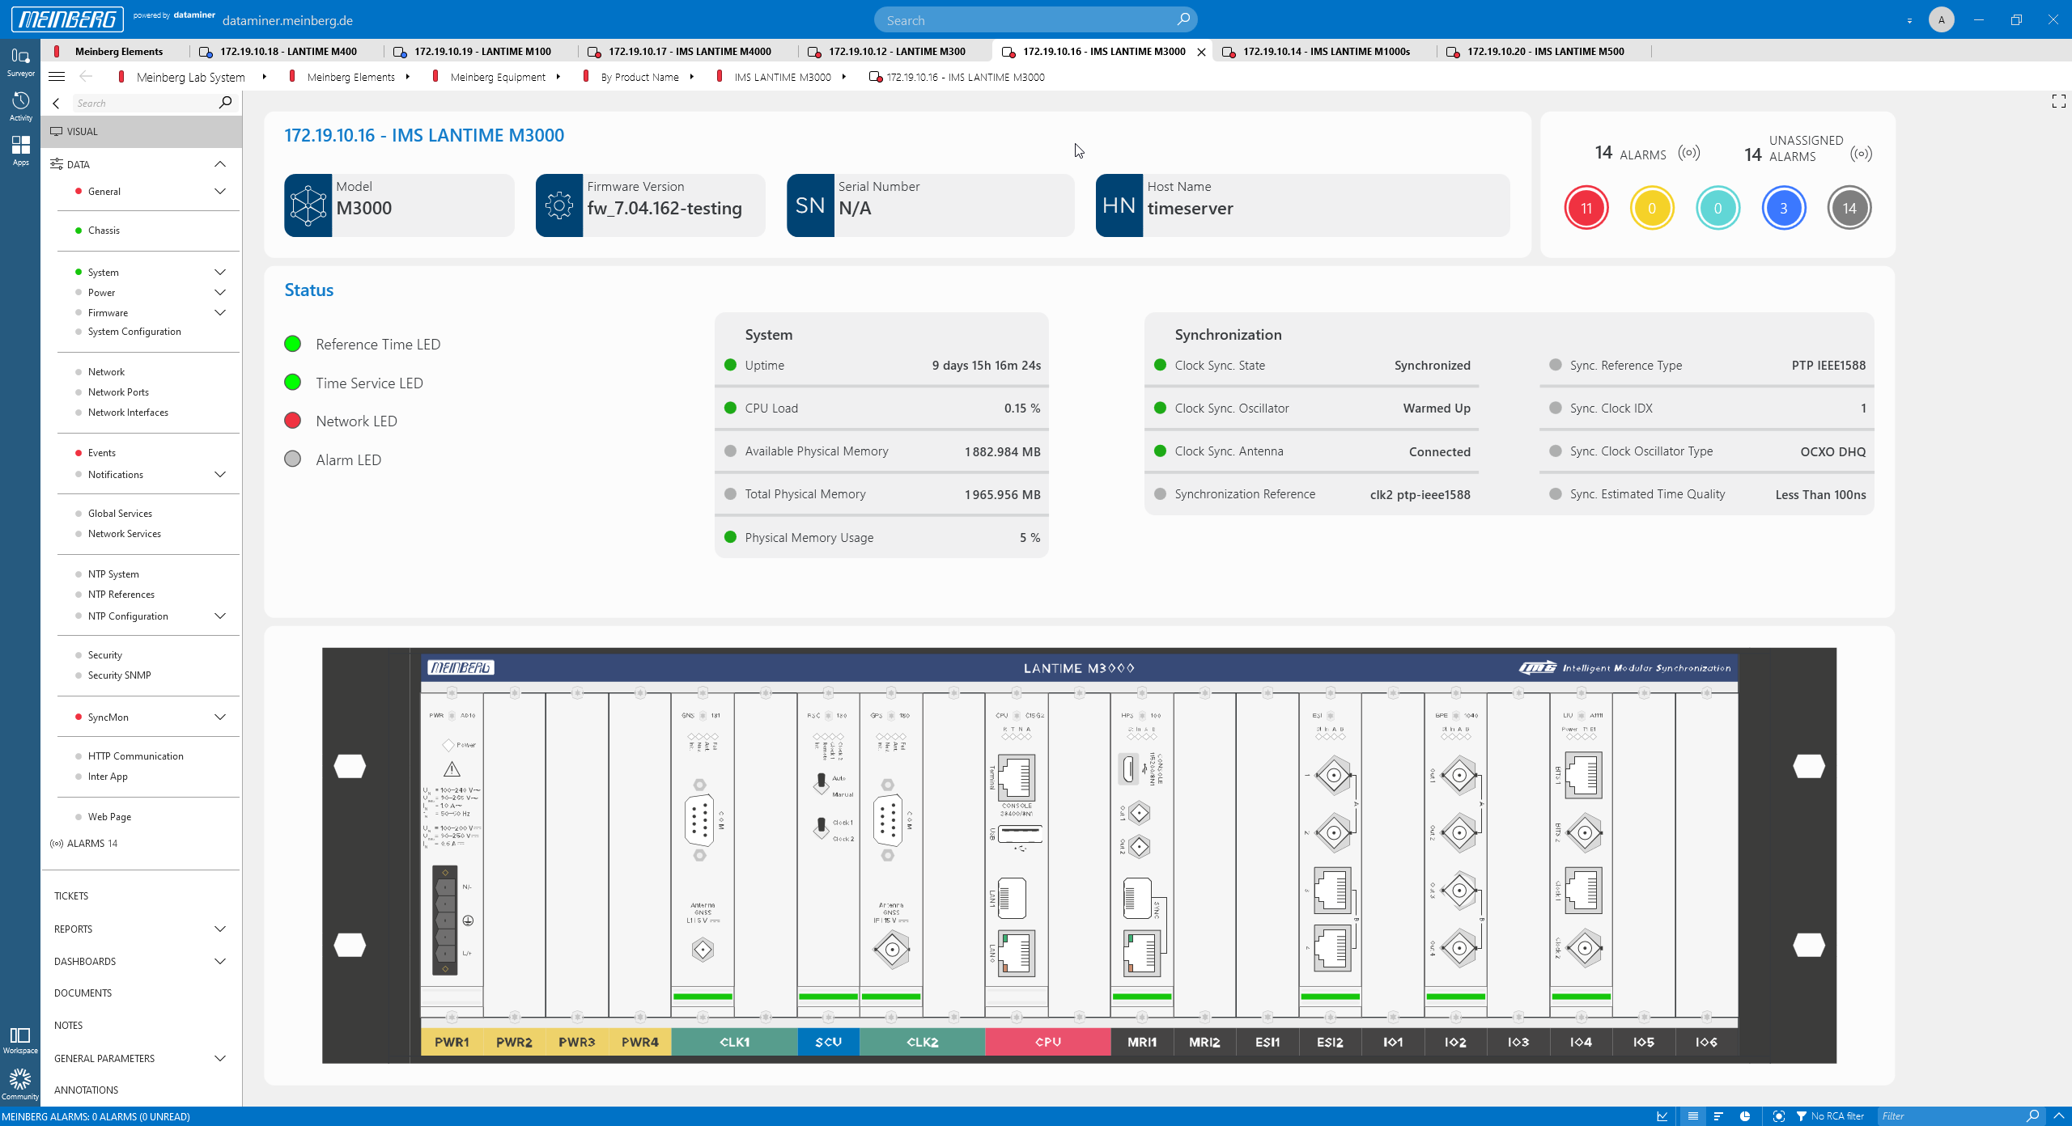This screenshot has width=2072, height=1126.
Task: Expand the GENERAL PARAMETERS chevron
Action: pos(220,1059)
